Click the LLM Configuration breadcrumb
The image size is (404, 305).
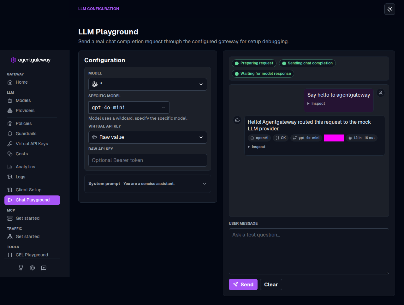[x=98, y=9]
